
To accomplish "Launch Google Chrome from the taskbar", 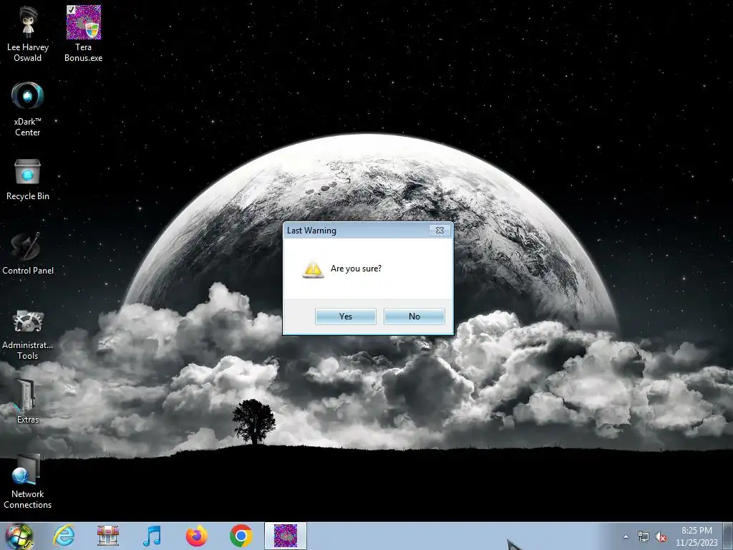I will click(x=241, y=536).
